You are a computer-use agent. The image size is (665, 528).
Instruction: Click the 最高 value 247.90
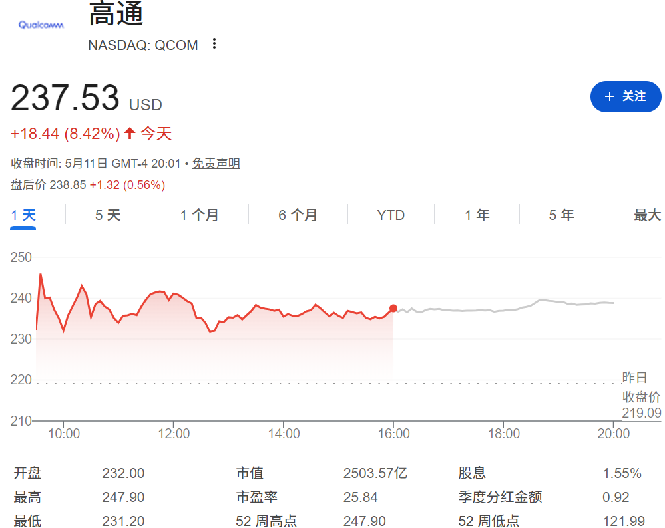[x=123, y=497]
